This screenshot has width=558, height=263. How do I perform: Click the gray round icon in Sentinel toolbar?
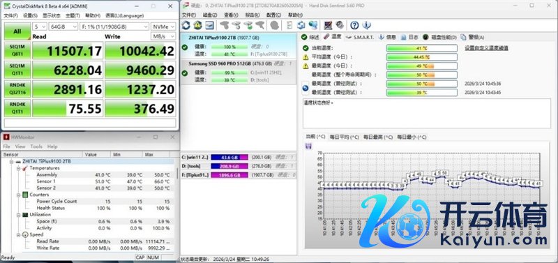pyautogui.click(x=274, y=25)
